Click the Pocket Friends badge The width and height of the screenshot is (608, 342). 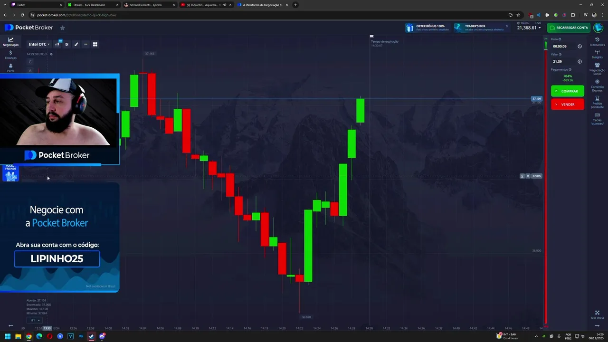click(10, 173)
